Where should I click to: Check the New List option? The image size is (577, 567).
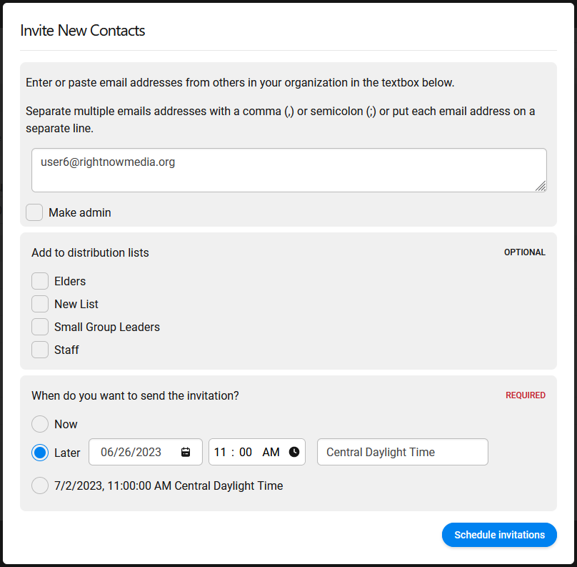[40, 304]
